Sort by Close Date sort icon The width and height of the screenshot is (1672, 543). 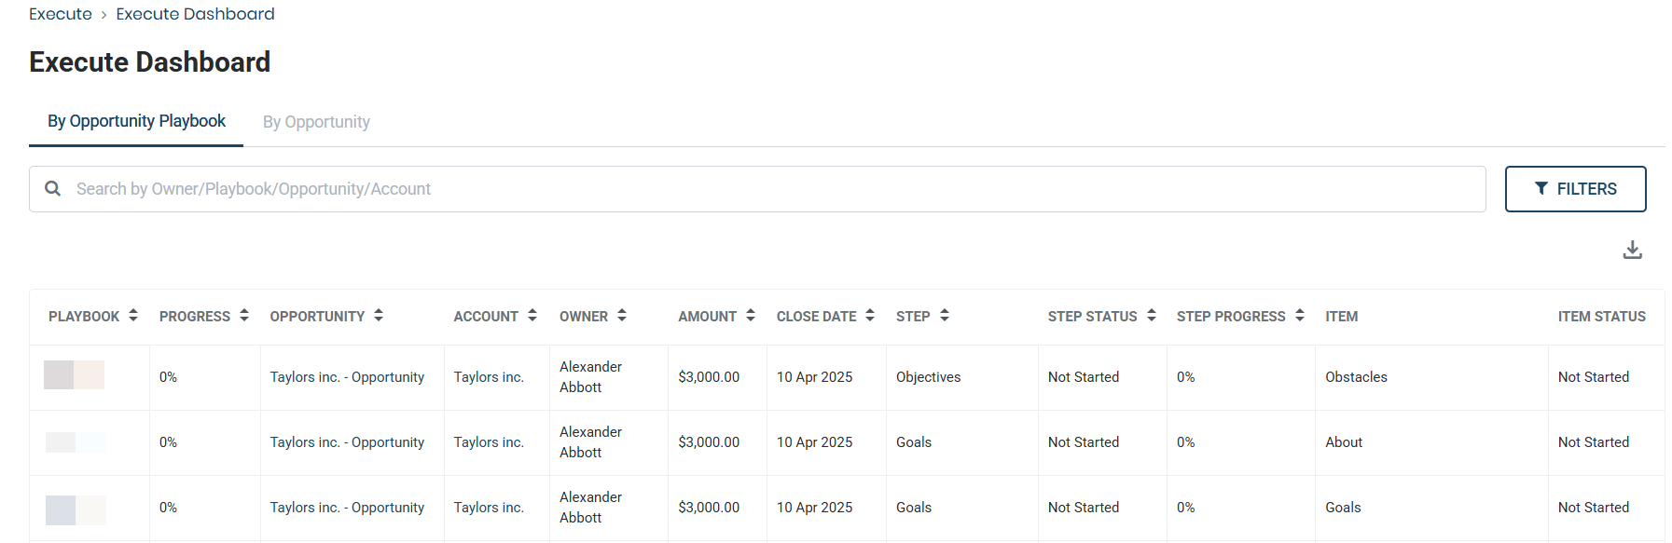[870, 316]
